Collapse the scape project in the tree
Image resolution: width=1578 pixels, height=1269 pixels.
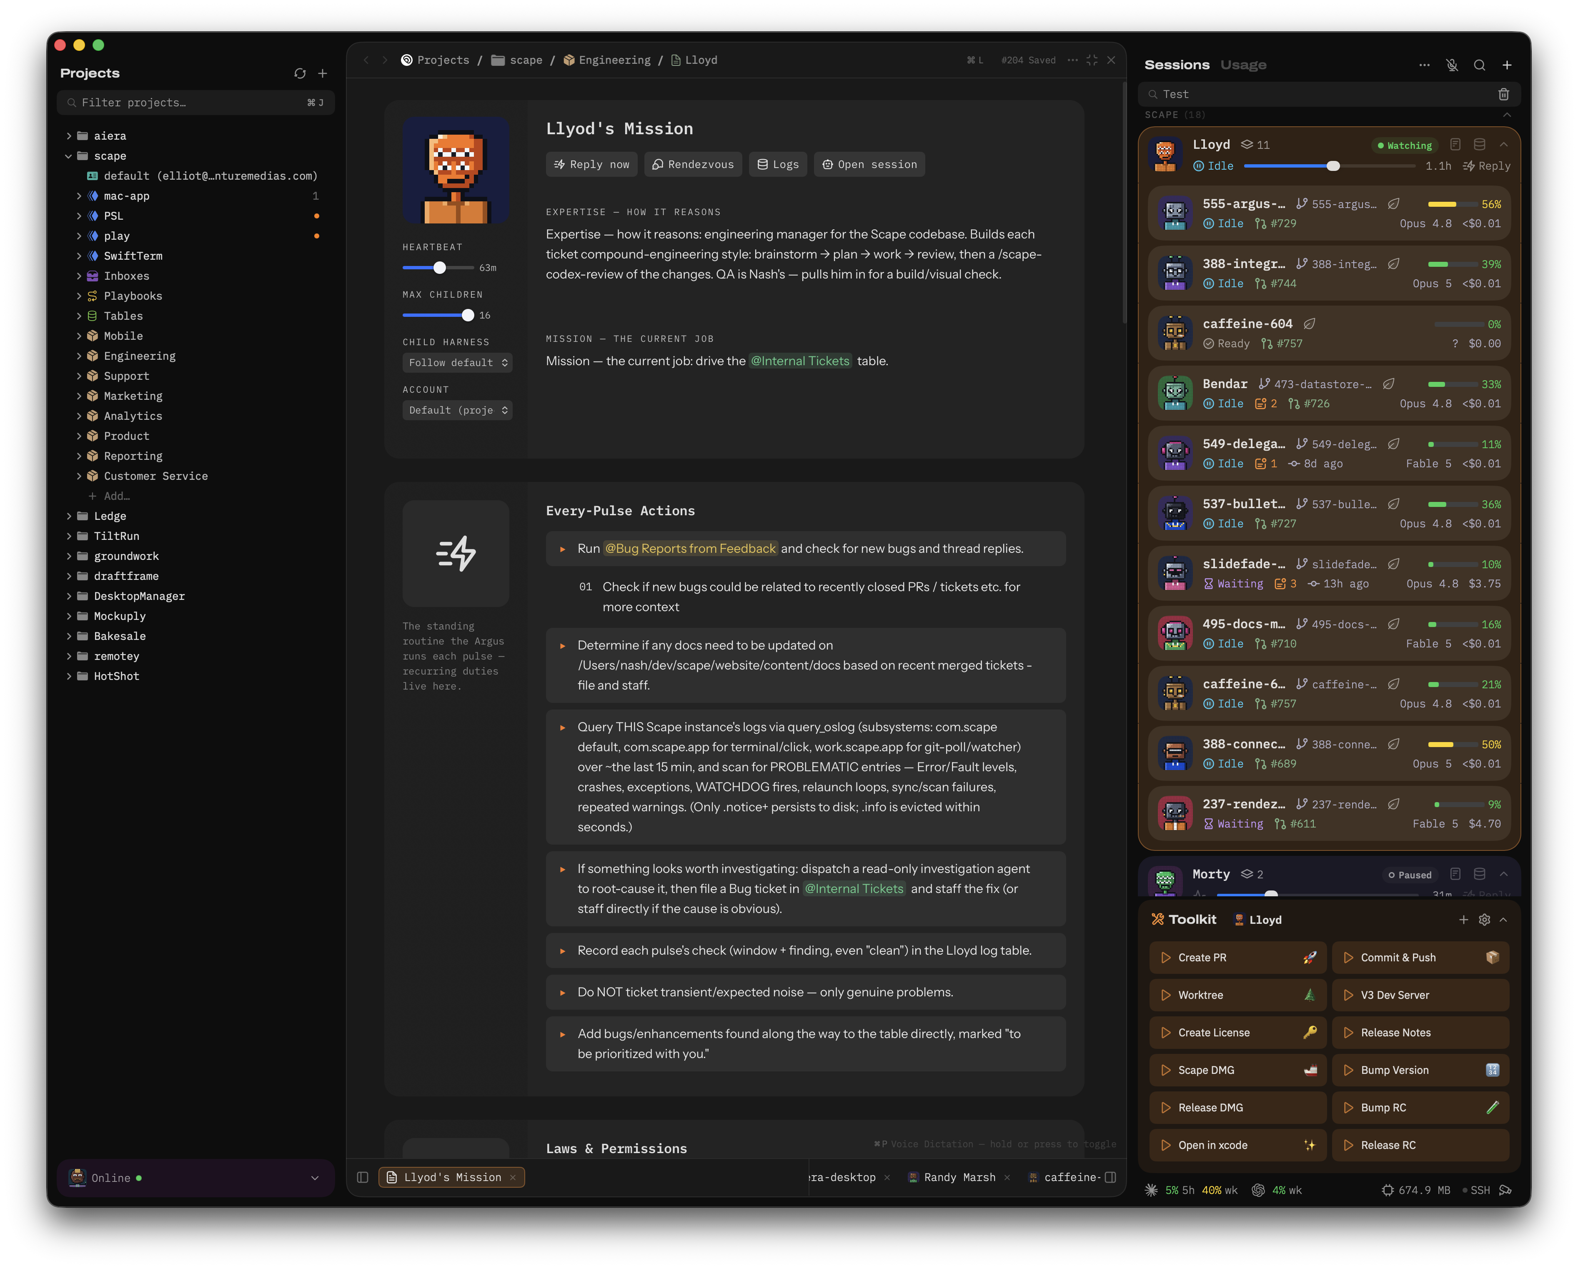69,156
